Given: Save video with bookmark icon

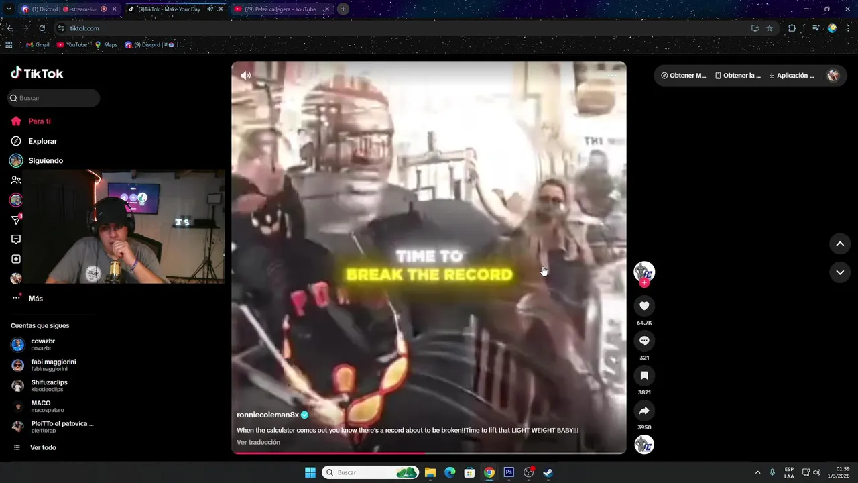Looking at the screenshot, I should pyautogui.click(x=644, y=376).
